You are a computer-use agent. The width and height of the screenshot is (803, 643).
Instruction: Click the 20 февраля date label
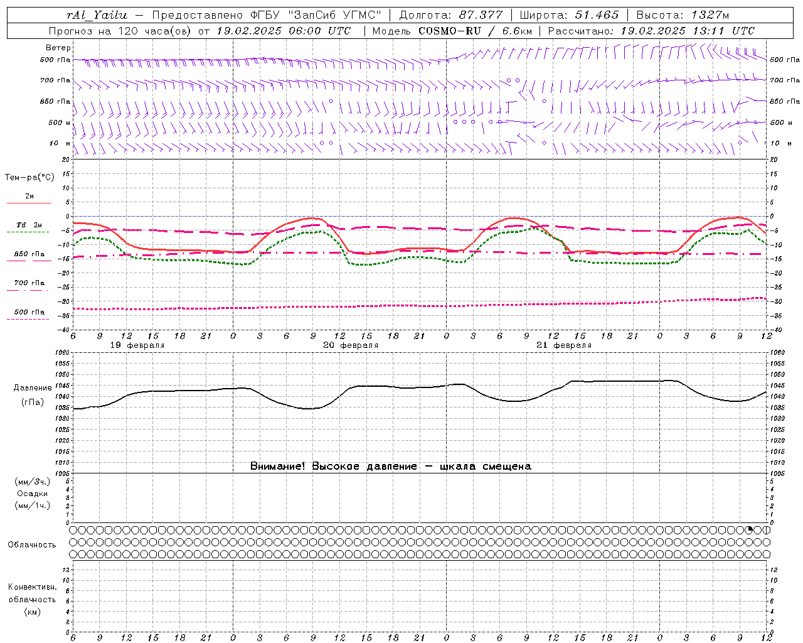click(x=351, y=345)
